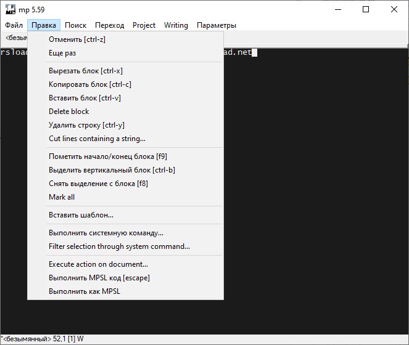Viewport: 409px width, 345px height.
Task: Choose Выполнить как MPSL
Action: click(125, 291)
